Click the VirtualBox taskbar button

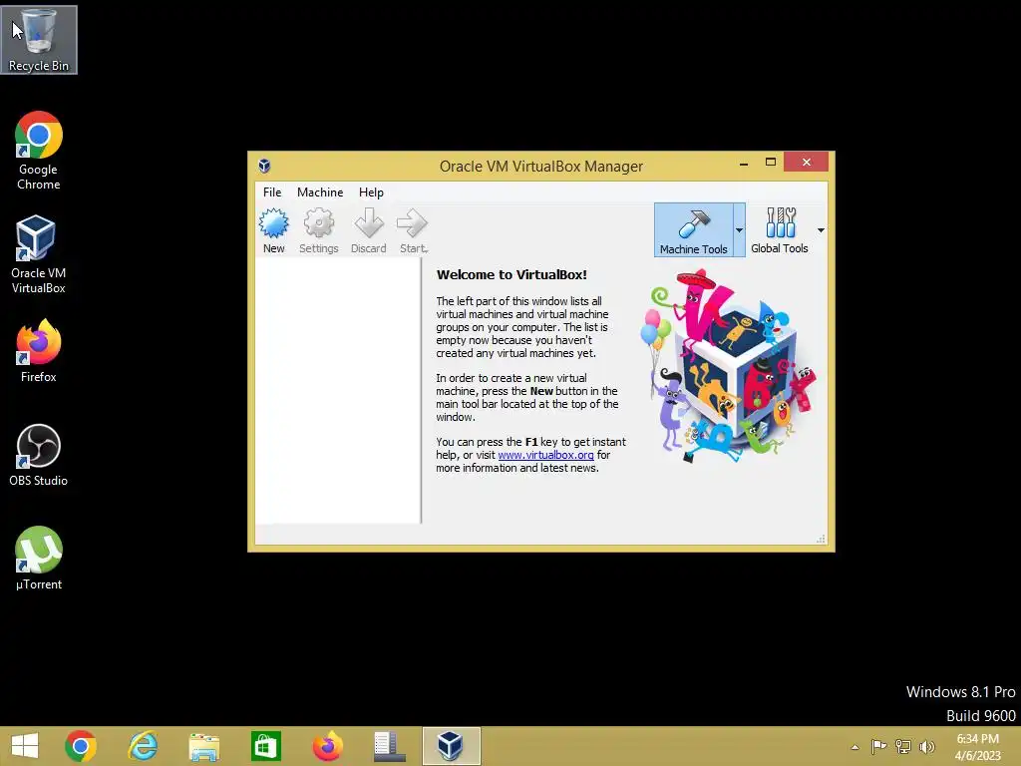[451, 746]
